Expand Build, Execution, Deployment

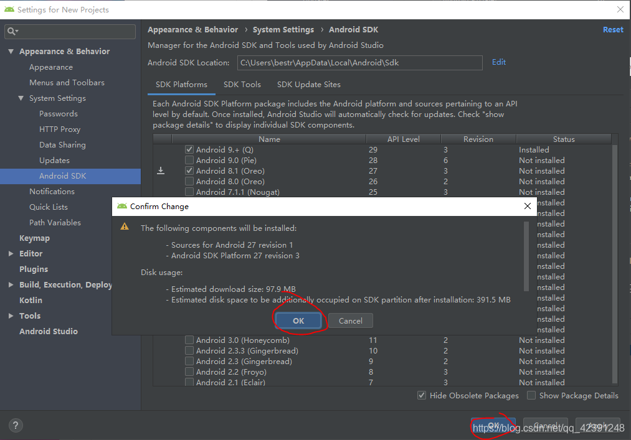[x=10, y=284]
